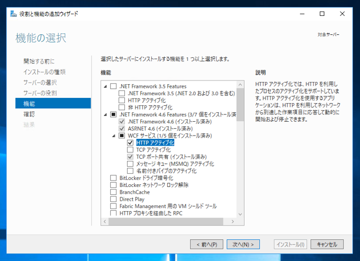Go to インストールの種類 step
This screenshot has height=261, width=360.
click(44, 72)
